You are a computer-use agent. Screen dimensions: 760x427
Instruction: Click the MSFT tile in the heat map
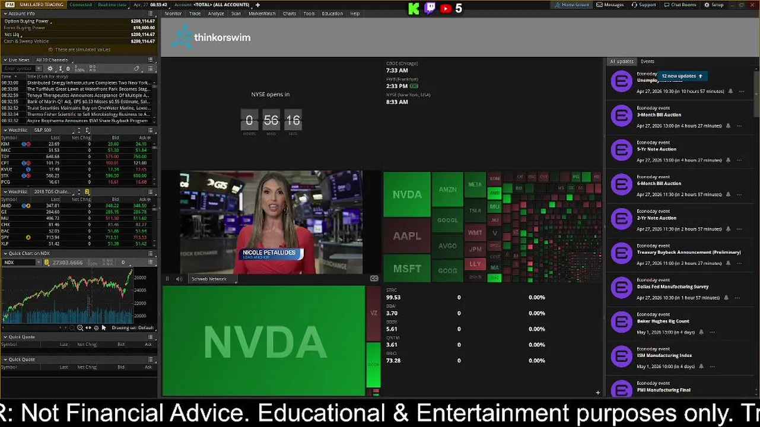(407, 268)
